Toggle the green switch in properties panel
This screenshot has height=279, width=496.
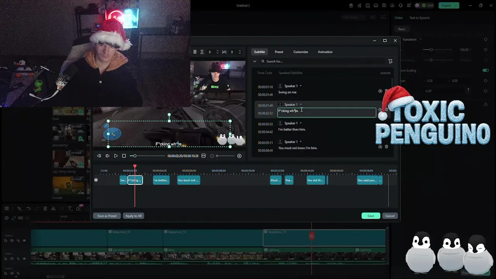coord(486,71)
